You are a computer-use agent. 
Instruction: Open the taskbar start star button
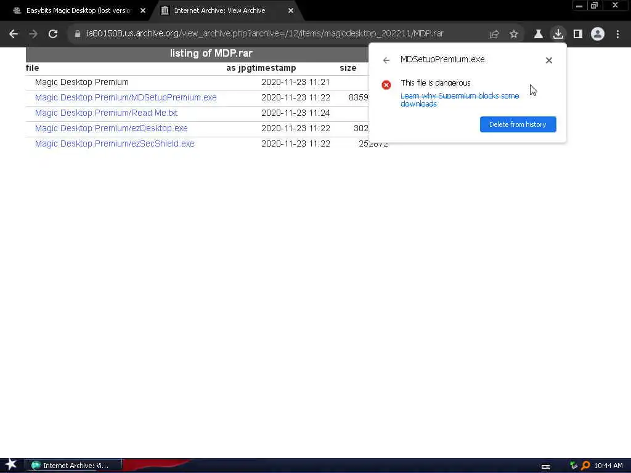pos(11,464)
